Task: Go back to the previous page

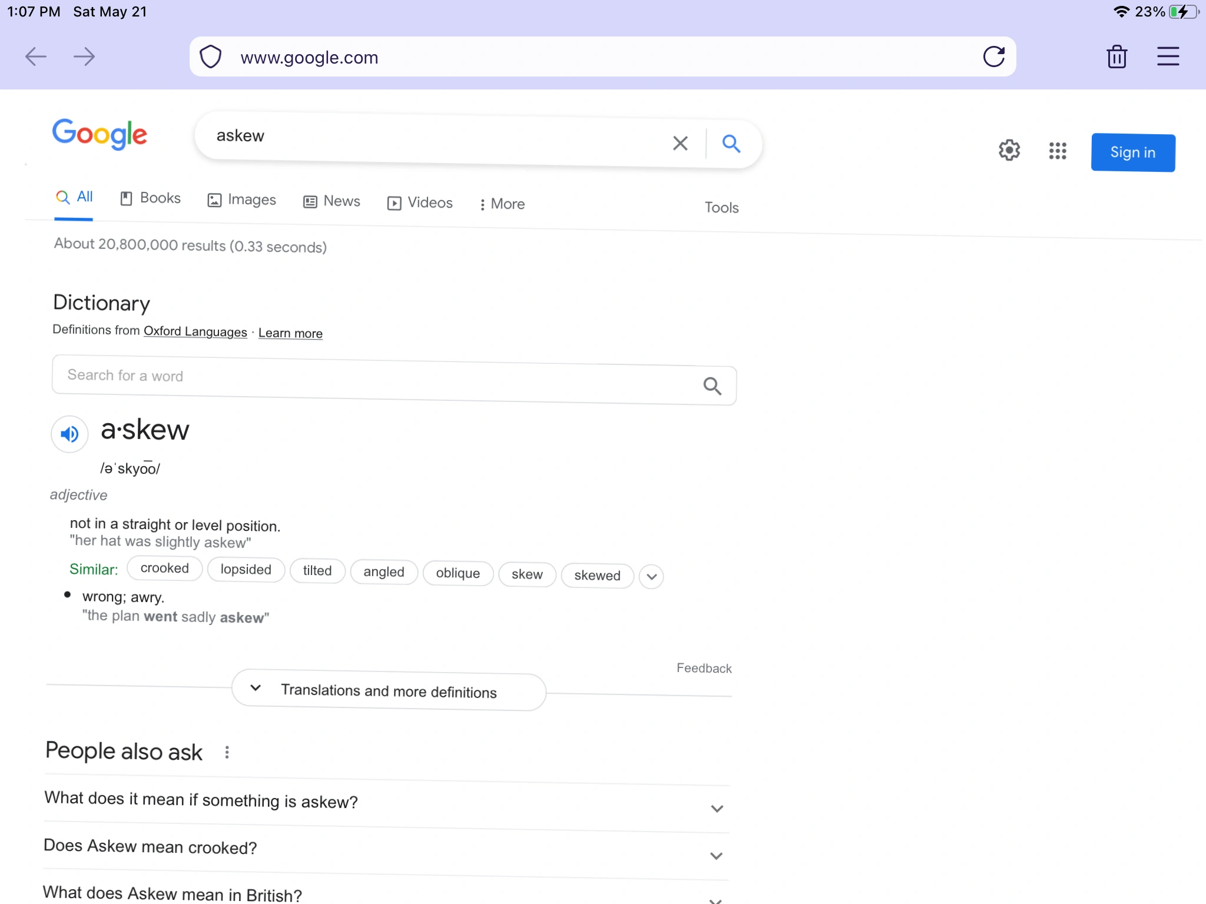Action: coord(36,56)
